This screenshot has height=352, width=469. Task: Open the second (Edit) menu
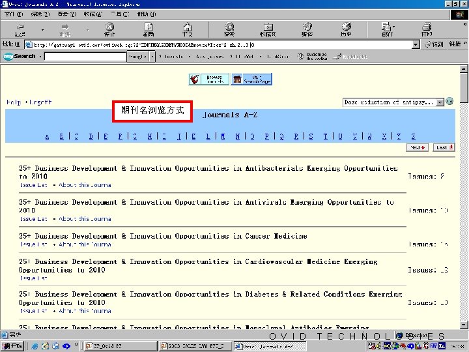click(40, 14)
